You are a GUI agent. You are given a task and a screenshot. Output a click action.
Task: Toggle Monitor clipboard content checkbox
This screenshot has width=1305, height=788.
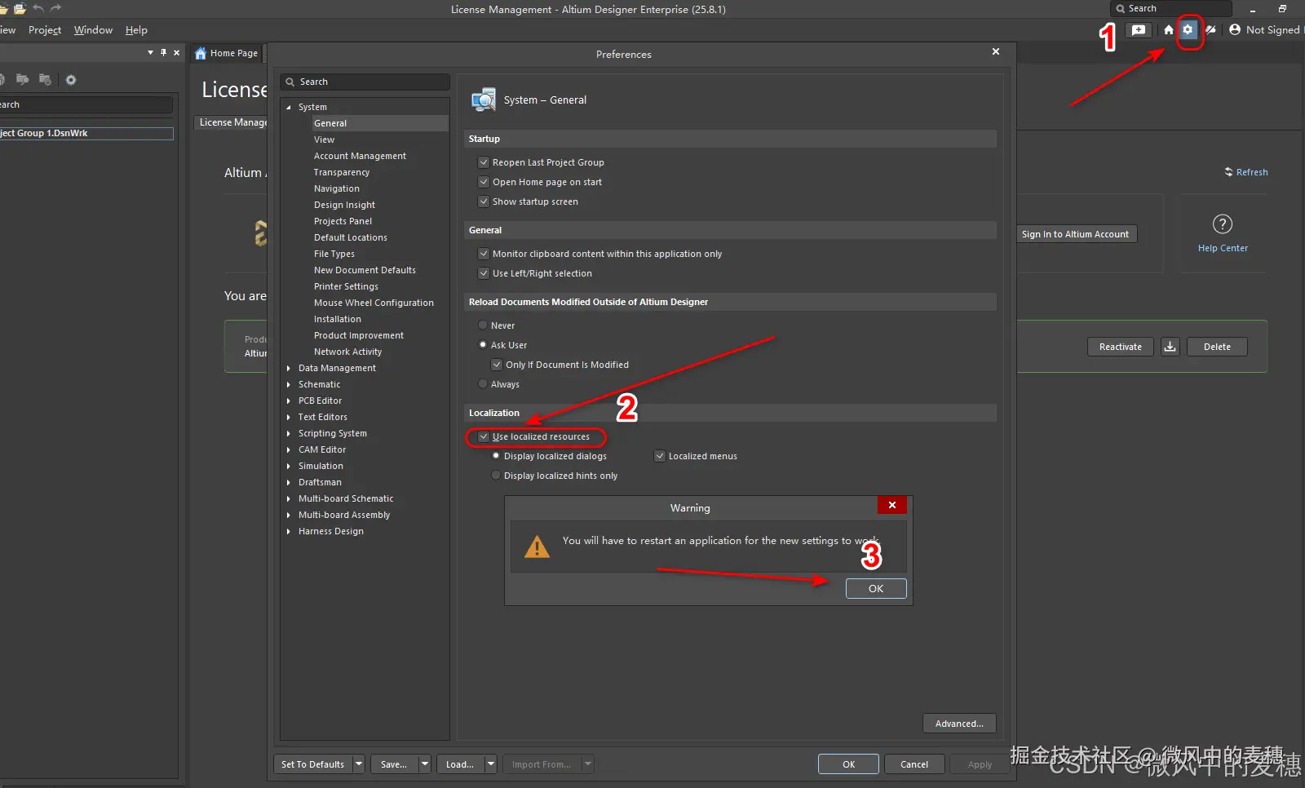(x=484, y=254)
